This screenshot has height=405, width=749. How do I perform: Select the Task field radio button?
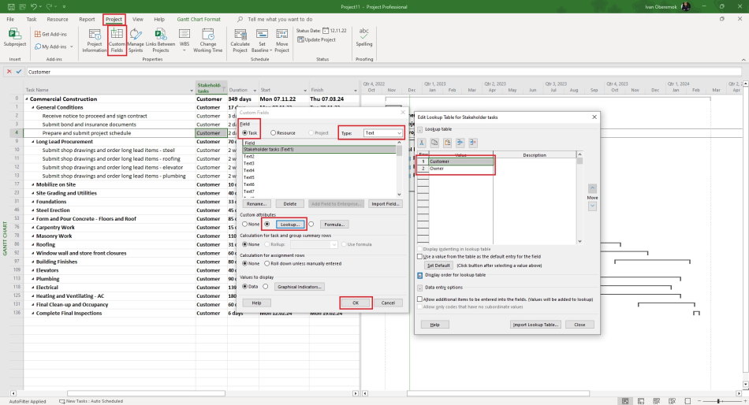point(245,133)
